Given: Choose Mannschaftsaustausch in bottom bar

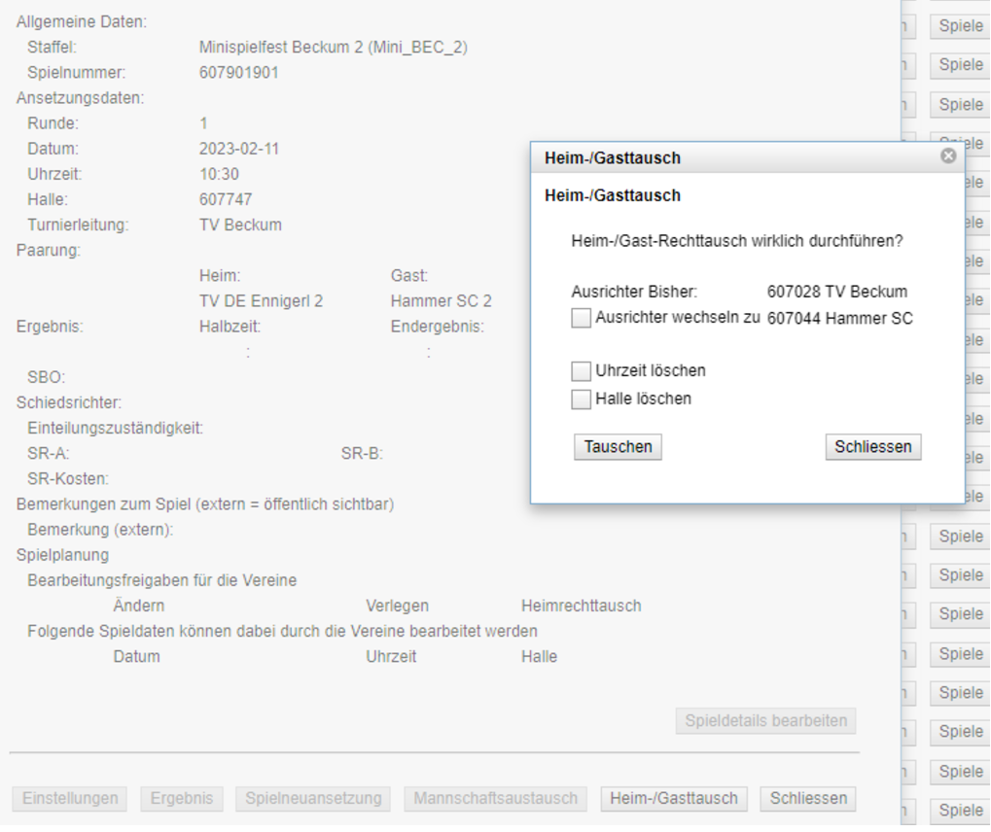Looking at the screenshot, I should coord(495,799).
